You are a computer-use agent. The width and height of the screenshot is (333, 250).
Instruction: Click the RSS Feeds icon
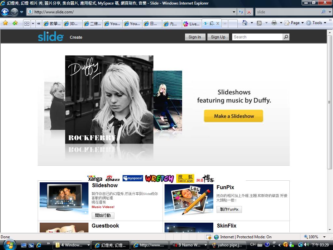coord(259,23)
